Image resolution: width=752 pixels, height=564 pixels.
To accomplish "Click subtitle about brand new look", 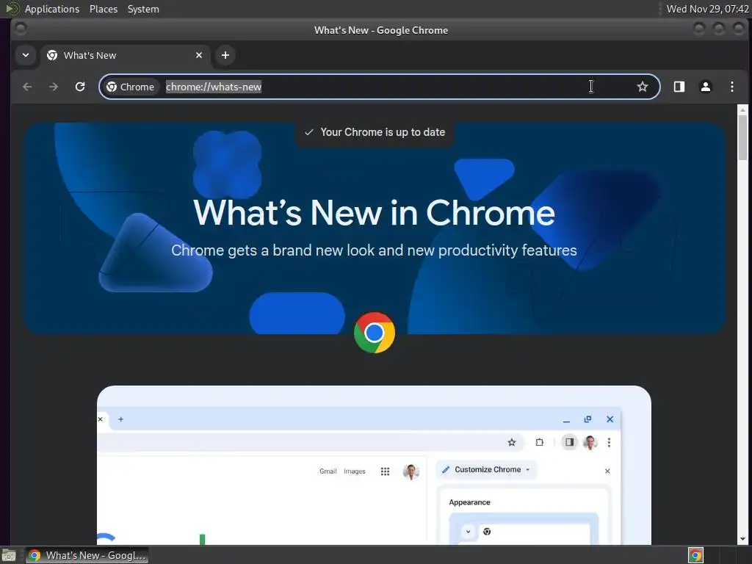I will point(374,250).
